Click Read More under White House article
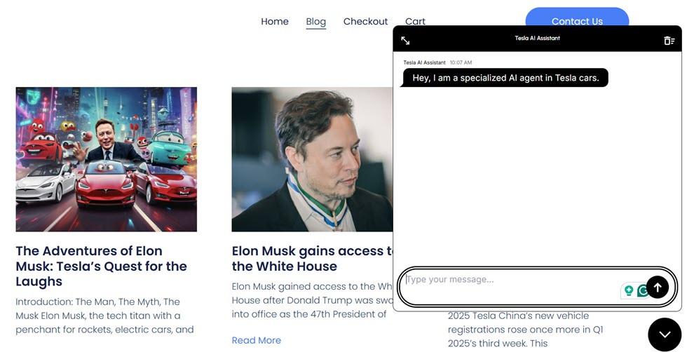687x352 pixels. 256,340
